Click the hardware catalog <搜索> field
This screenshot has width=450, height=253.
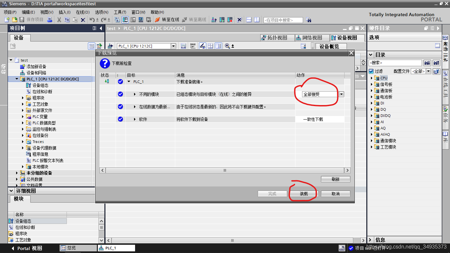(x=395, y=63)
